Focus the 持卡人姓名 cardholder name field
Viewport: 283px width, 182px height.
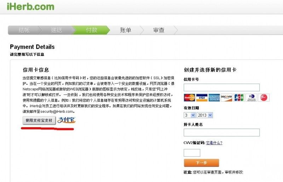(222, 133)
